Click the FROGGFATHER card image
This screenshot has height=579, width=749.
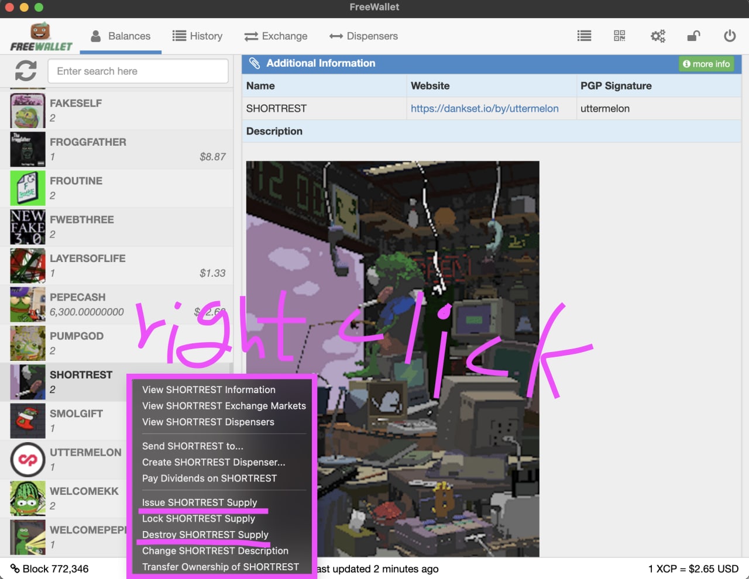click(x=28, y=149)
